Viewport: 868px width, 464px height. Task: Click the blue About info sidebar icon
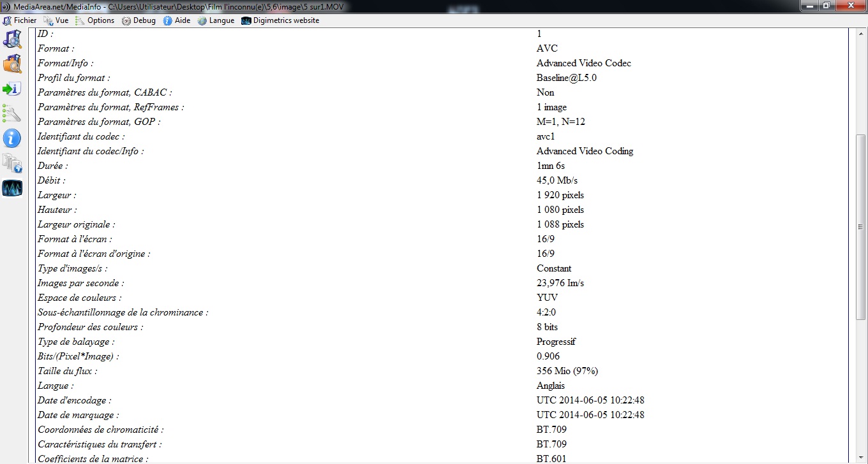(x=12, y=138)
